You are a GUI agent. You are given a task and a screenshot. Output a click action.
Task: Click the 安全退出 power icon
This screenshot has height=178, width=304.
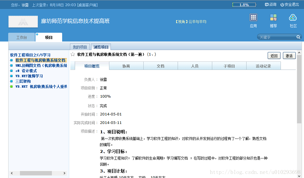point(282,5)
